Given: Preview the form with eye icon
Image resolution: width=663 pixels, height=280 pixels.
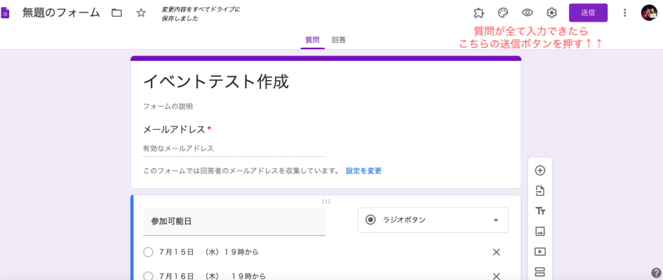Looking at the screenshot, I should click(527, 13).
